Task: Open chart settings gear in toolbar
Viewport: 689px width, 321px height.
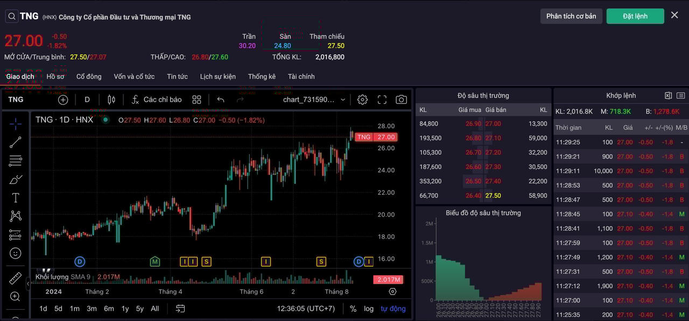Action: click(362, 99)
